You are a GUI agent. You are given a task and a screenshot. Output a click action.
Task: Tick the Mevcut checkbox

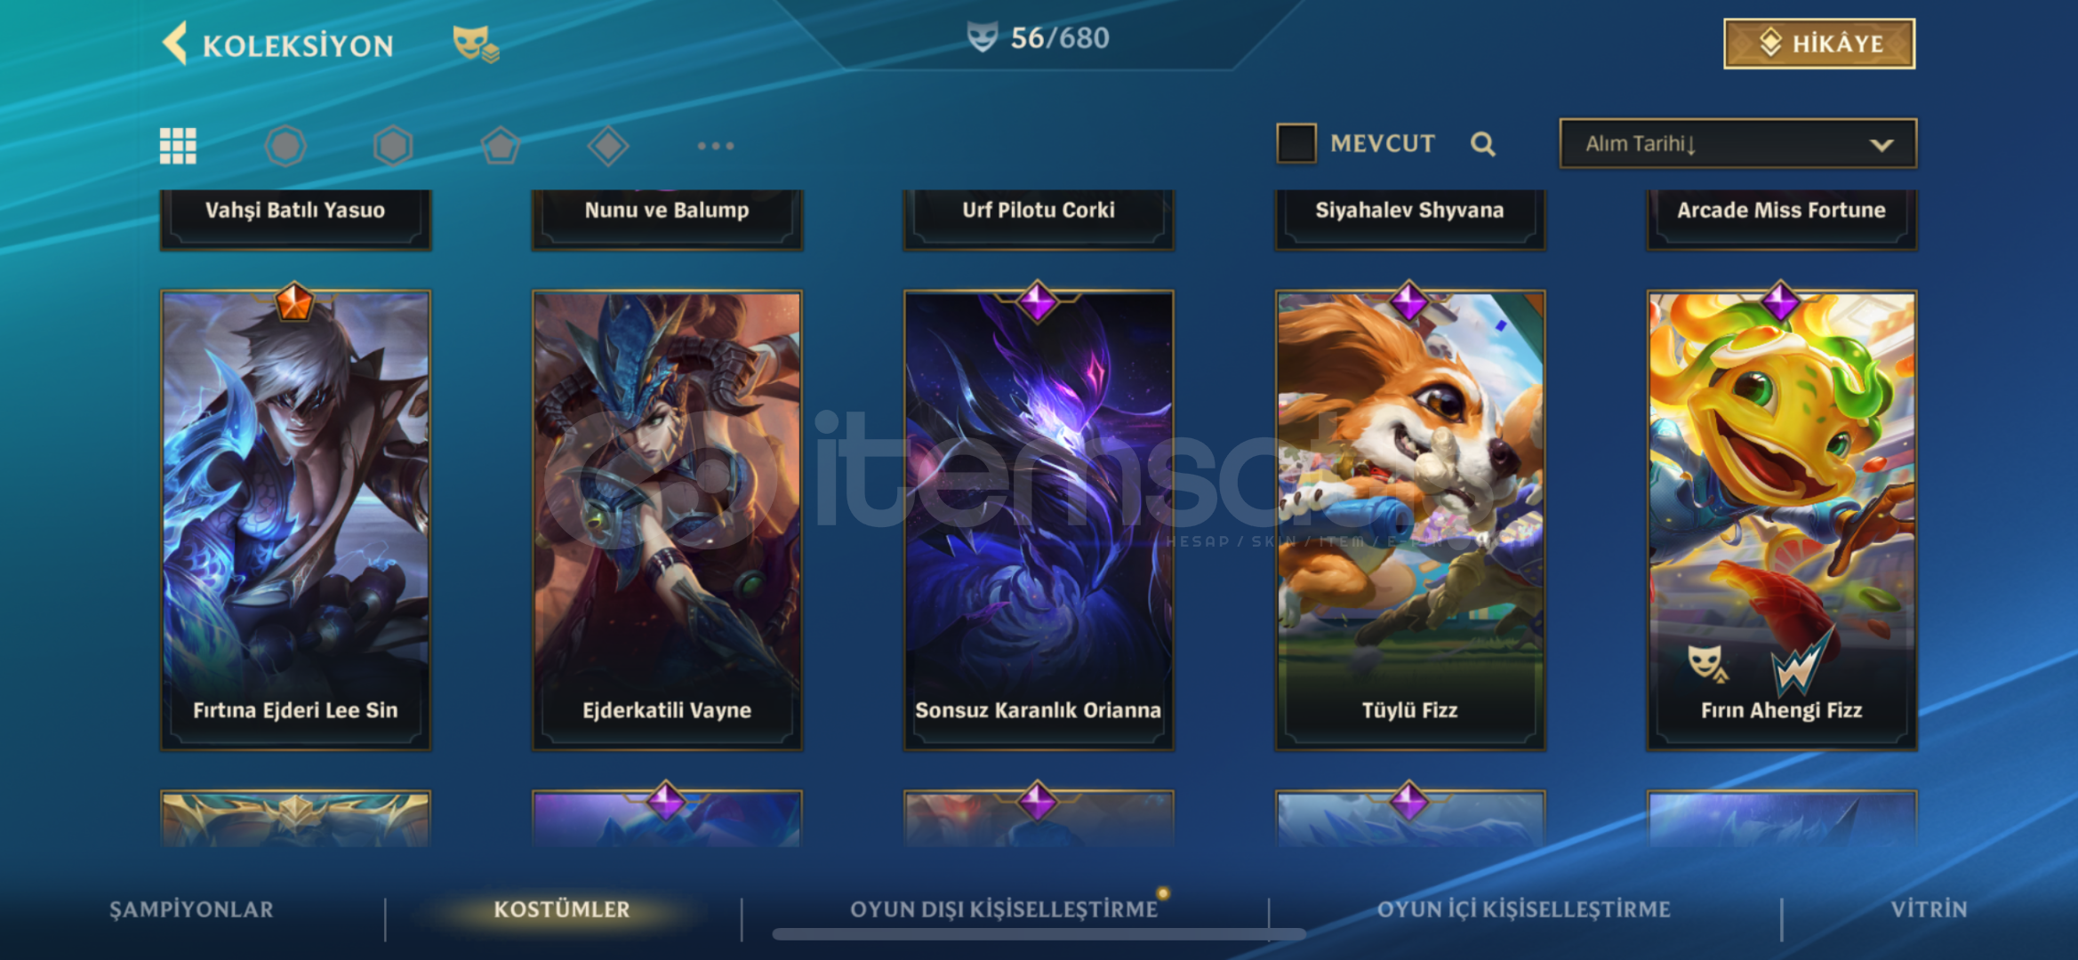(x=1296, y=143)
